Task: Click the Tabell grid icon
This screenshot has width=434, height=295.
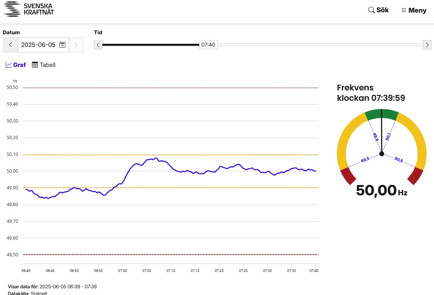Action: (35, 65)
